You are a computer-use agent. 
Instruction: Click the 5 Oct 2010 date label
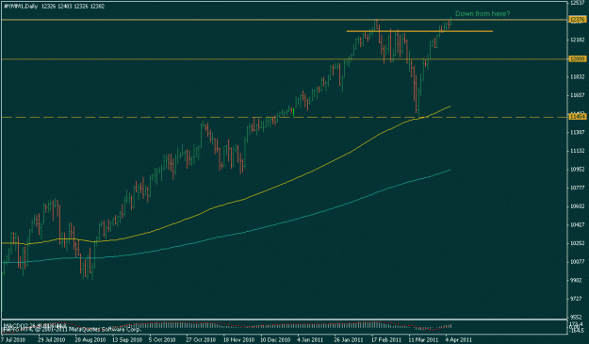(x=163, y=339)
